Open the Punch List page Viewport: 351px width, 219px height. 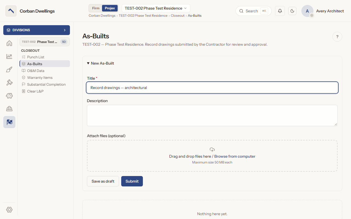point(45,57)
